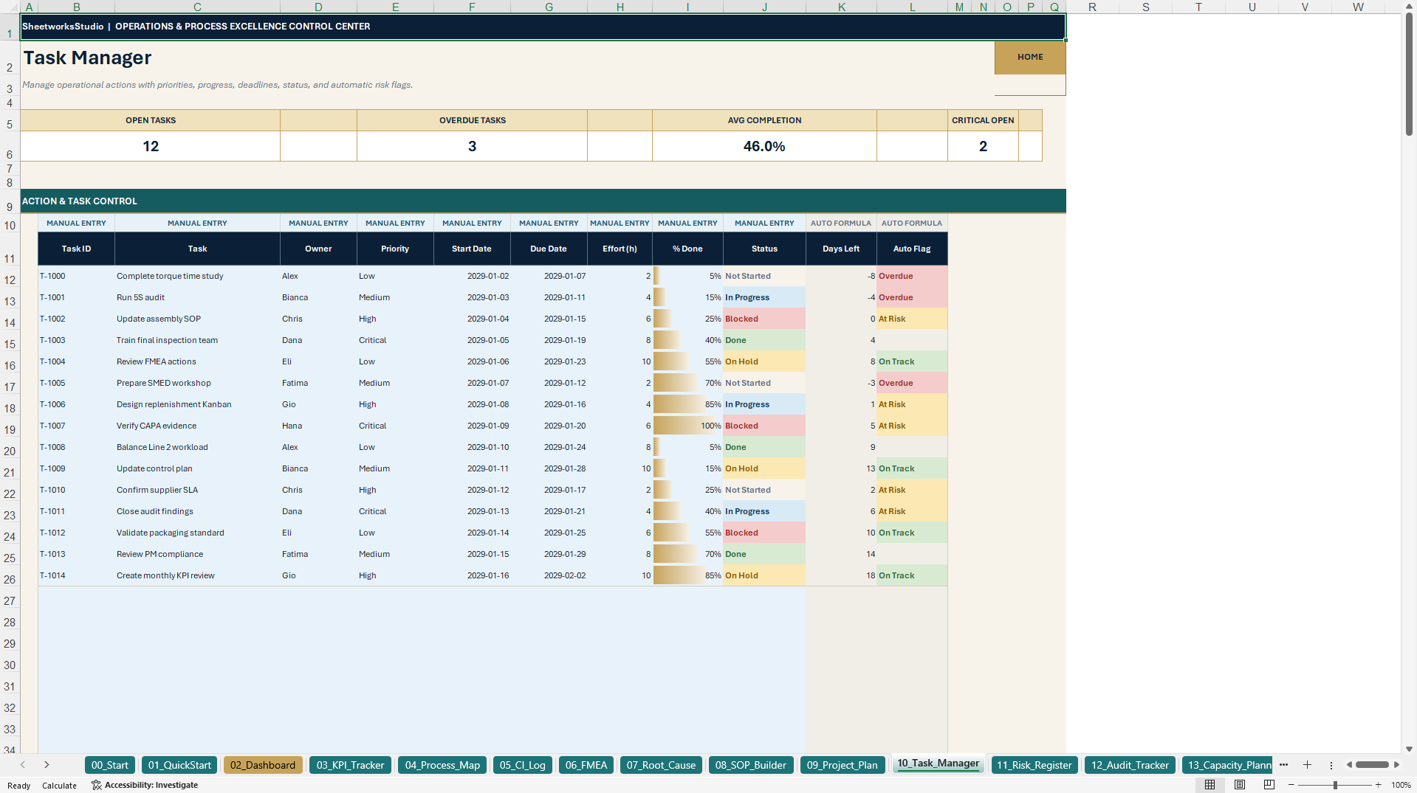The width and height of the screenshot is (1417, 793).
Task: Select the Open Tasks value 12
Action: [x=151, y=147]
